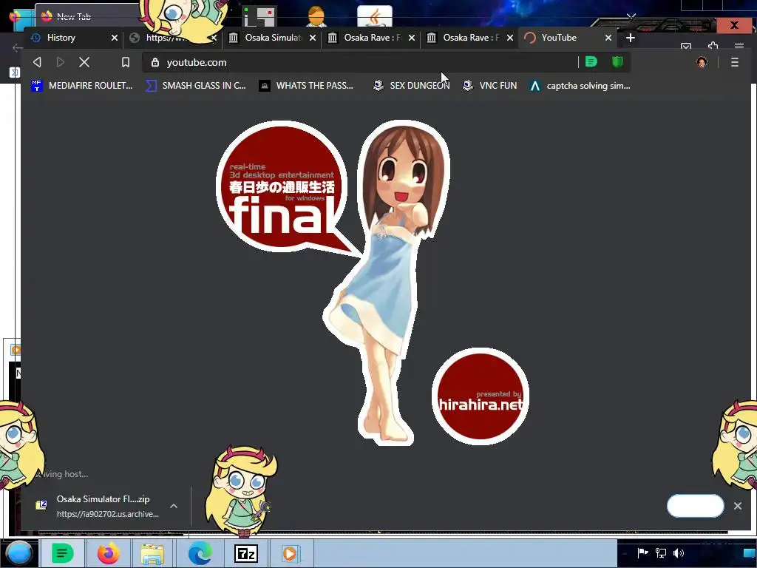Click the Star Butterfly mascot at the bottom
Image resolution: width=757 pixels, height=568 pixels.
[242, 490]
